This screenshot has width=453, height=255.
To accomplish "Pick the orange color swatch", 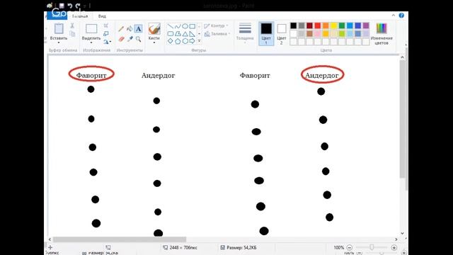I will [x=326, y=25].
